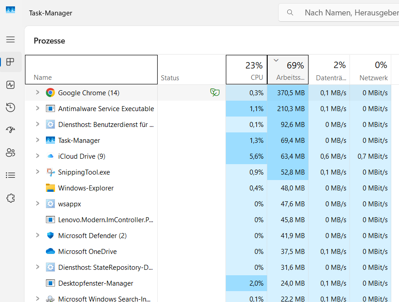Expand Antimalware Service Executable process
Viewport: 399px width, 302px height.
coord(38,108)
